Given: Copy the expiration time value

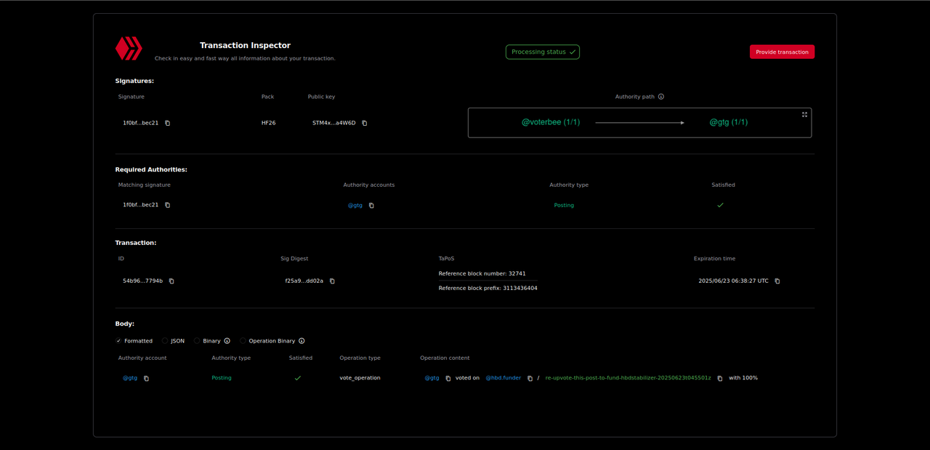Looking at the screenshot, I should tap(777, 281).
